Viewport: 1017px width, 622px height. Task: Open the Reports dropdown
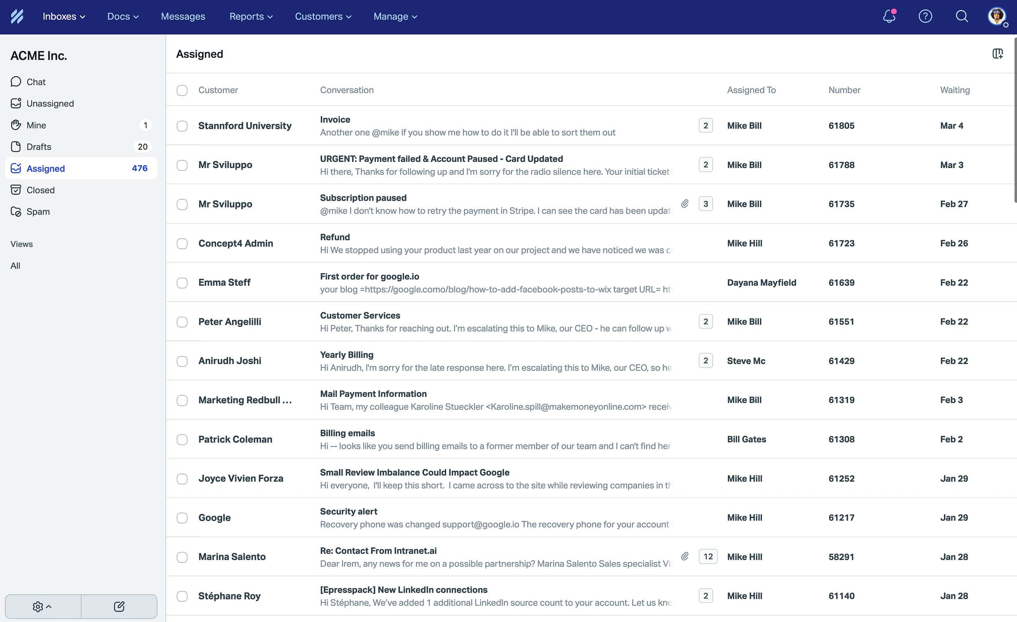pyautogui.click(x=251, y=17)
